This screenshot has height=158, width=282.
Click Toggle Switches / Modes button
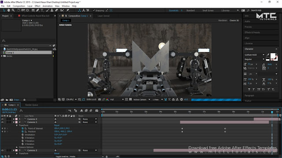pyautogui.click(x=66, y=157)
